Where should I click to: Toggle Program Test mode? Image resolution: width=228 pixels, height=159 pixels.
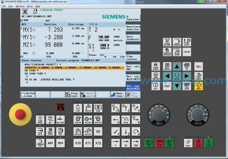pos(40,143)
